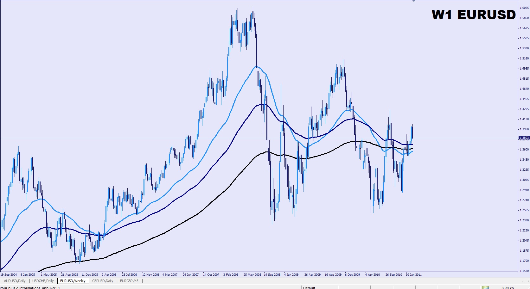Click the Default profile in status bar
Viewport: 530px width, 289px height.
[x=309, y=288]
